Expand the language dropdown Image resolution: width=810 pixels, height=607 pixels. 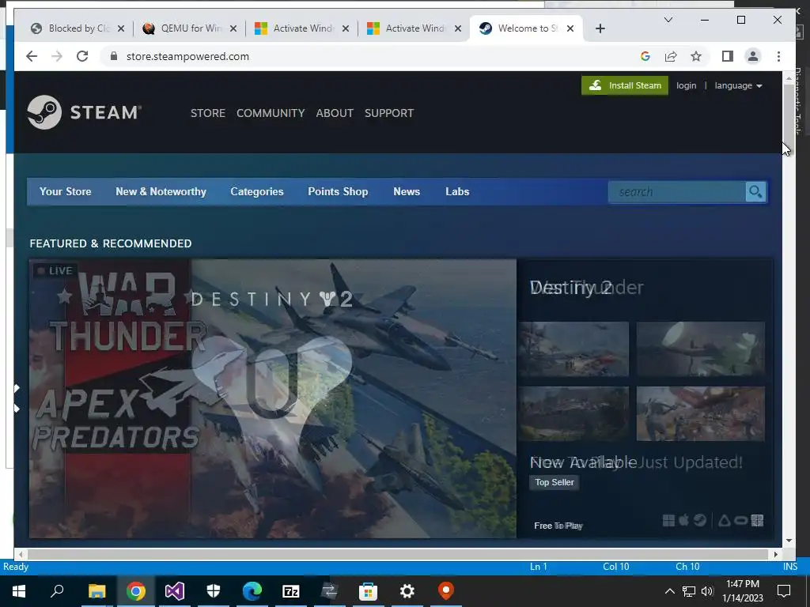coord(738,85)
